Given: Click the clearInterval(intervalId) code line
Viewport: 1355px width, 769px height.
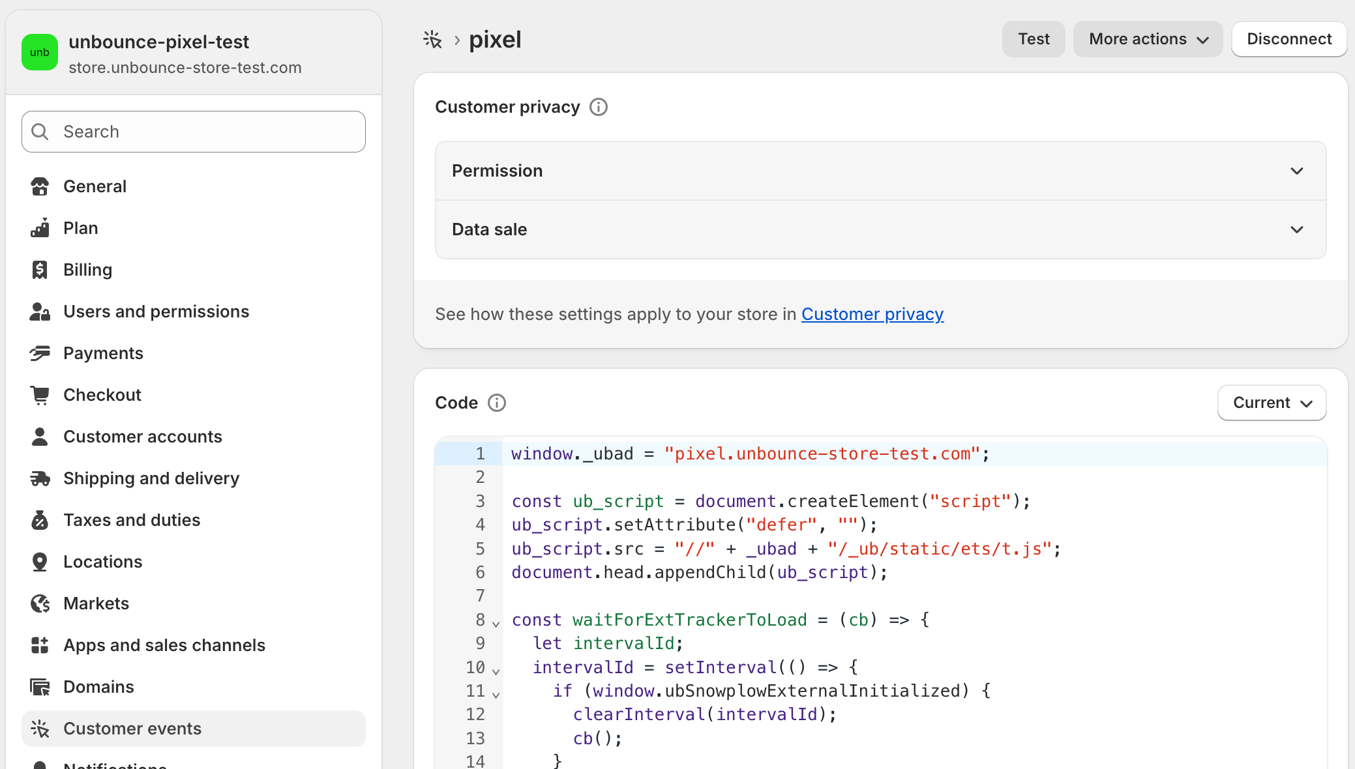Looking at the screenshot, I should coord(705,714).
